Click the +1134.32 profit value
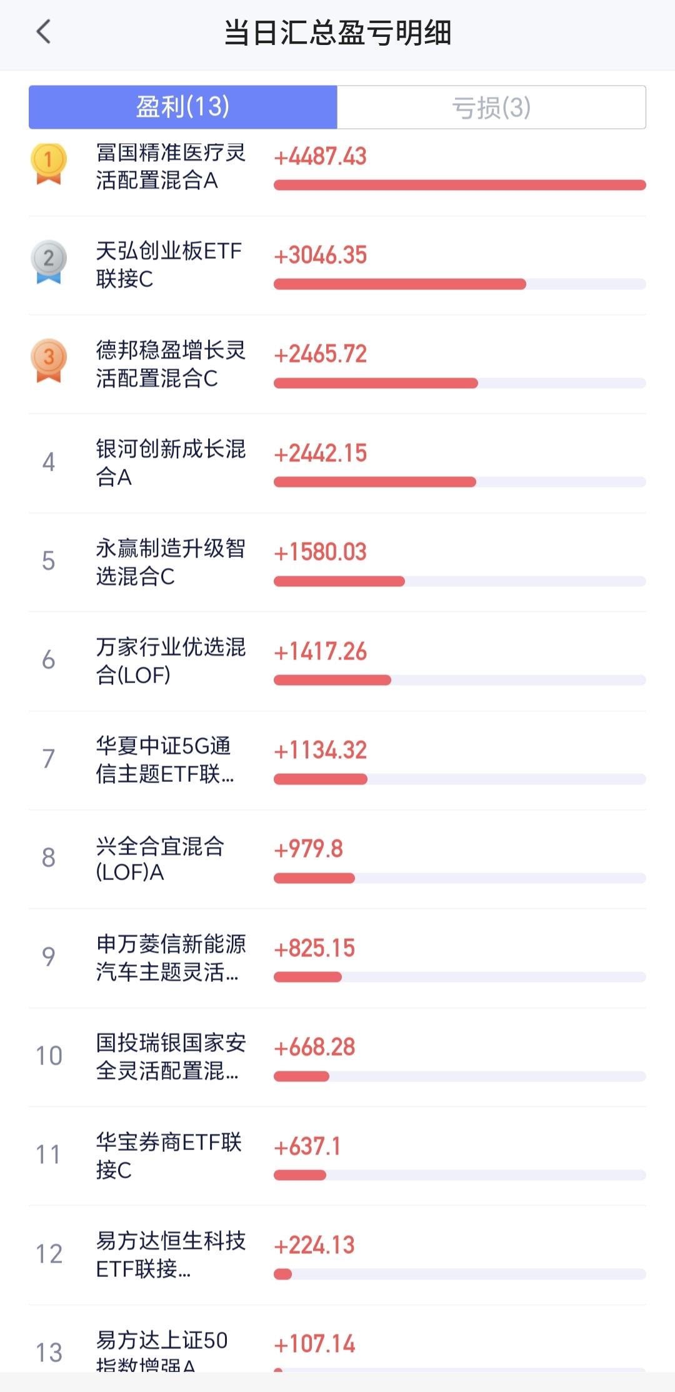Viewport: 675px width, 1392px height. (x=321, y=750)
